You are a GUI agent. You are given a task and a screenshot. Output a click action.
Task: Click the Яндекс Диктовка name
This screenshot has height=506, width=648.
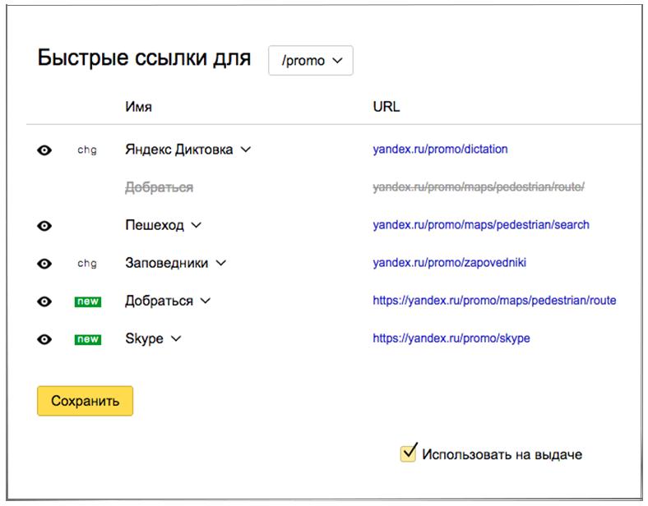click(x=179, y=149)
